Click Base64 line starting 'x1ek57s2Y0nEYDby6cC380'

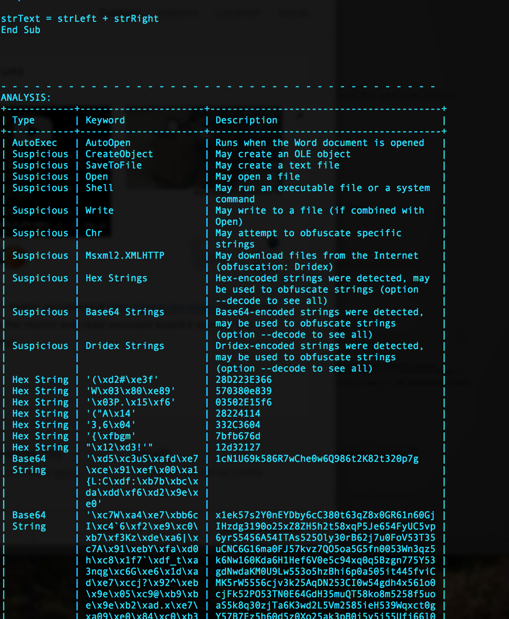[x=325, y=515]
